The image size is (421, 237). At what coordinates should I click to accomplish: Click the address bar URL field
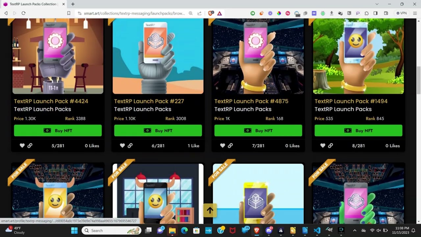pos(134,13)
